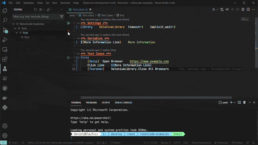
Task: Select the first.robot editor tab
Action: click(80, 10)
